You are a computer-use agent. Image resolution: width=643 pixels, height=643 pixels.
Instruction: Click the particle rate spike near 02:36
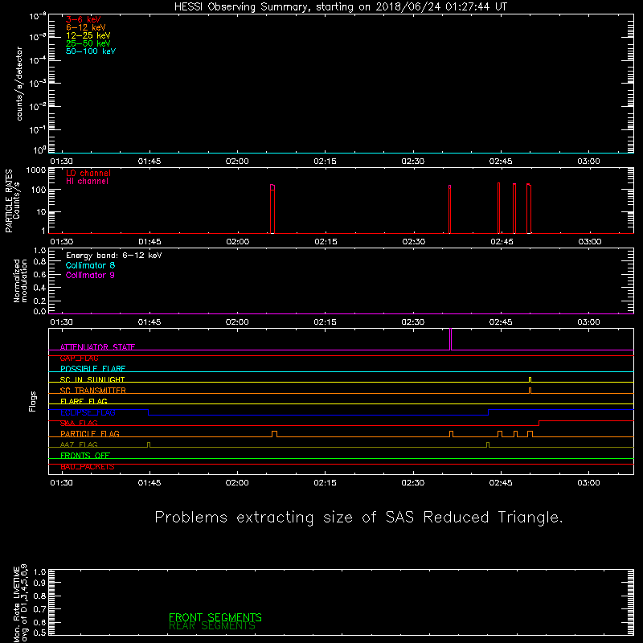[450, 209]
